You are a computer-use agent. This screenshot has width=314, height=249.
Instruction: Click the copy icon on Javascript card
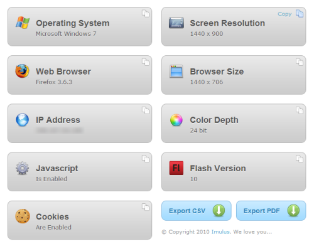[146, 159]
